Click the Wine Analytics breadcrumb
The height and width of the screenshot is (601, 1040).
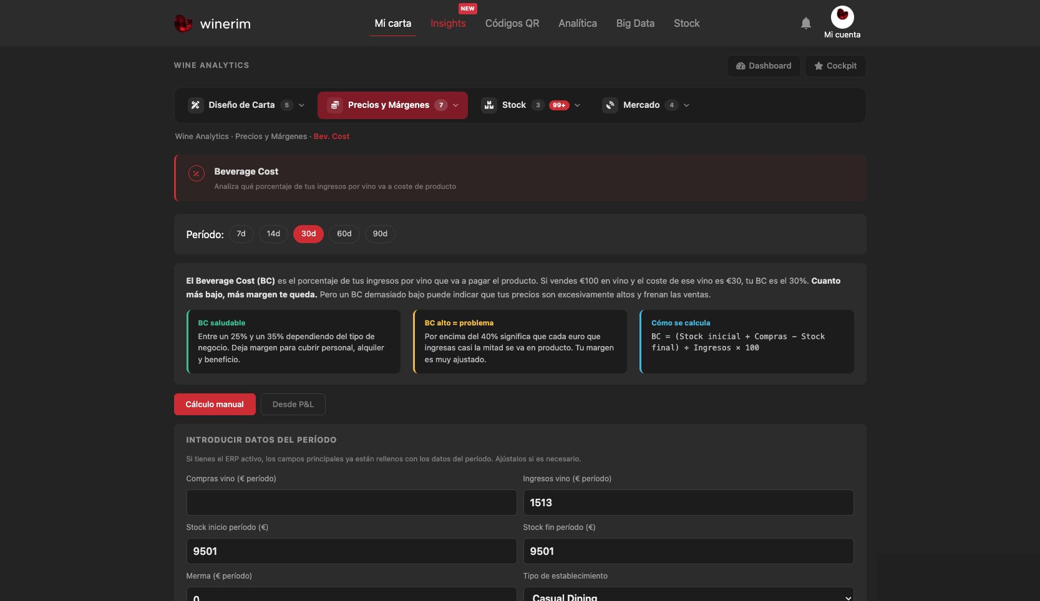pos(202,137)
